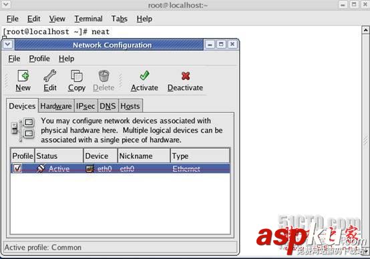This screenshot has width=370, height=259.
Task: Open the Profile menu
Action: pyautogui.click(x=39, y=59)
